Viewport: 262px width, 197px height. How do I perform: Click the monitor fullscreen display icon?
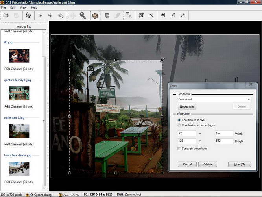(x=107, y=15)
